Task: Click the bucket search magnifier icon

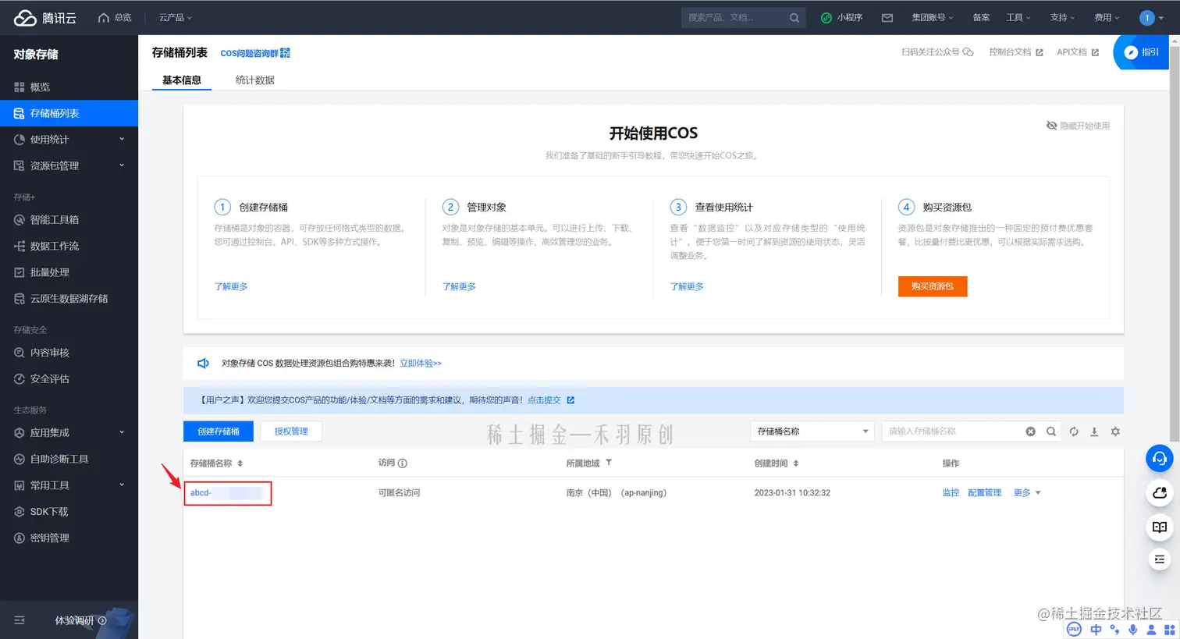Action: click(1051, 431)
